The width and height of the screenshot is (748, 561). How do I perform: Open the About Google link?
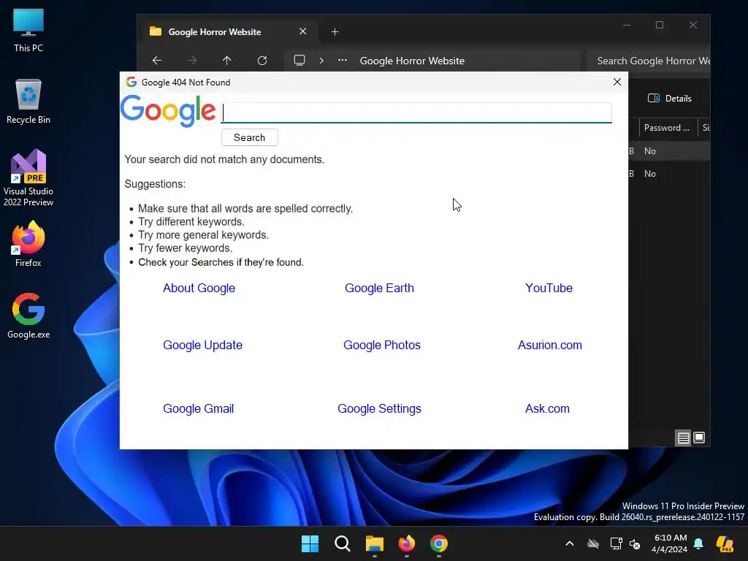click(x=199, y=288)
